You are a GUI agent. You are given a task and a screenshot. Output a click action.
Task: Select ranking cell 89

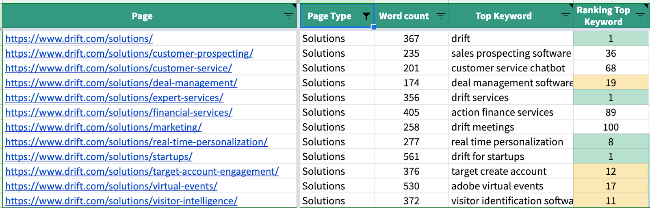click(611, 112)
